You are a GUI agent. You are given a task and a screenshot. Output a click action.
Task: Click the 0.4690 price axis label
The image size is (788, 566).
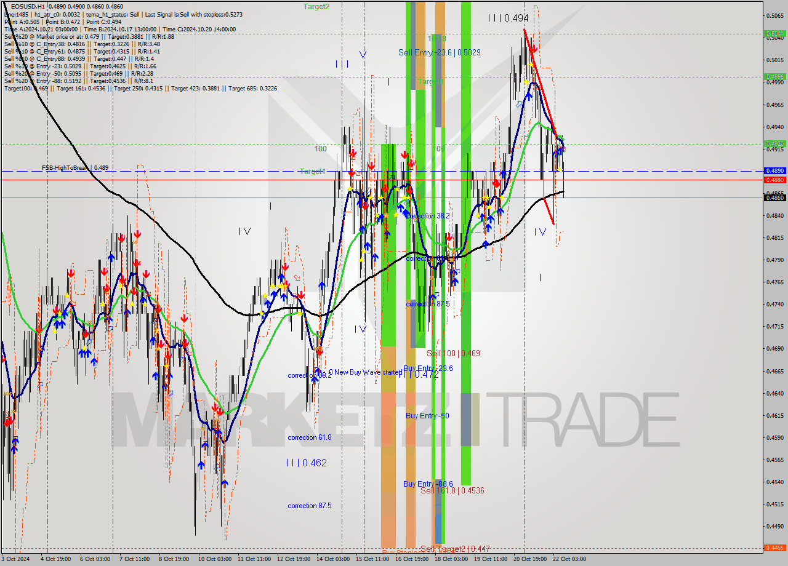click(x=774, y=348)
